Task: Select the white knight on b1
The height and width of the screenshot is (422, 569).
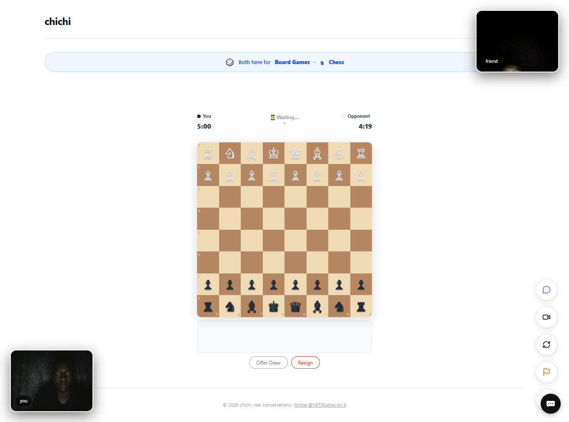Action: coord(339,154)
